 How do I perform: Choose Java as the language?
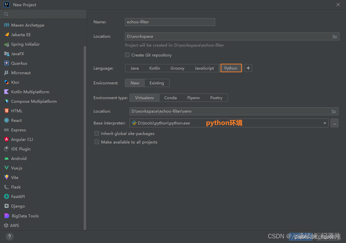pos(134,68)
